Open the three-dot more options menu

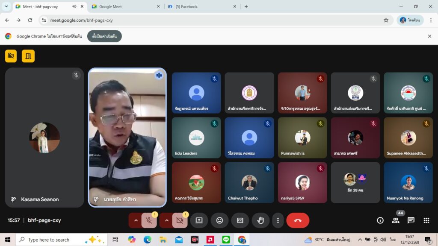pyautogui.click(x=278, y=220)
